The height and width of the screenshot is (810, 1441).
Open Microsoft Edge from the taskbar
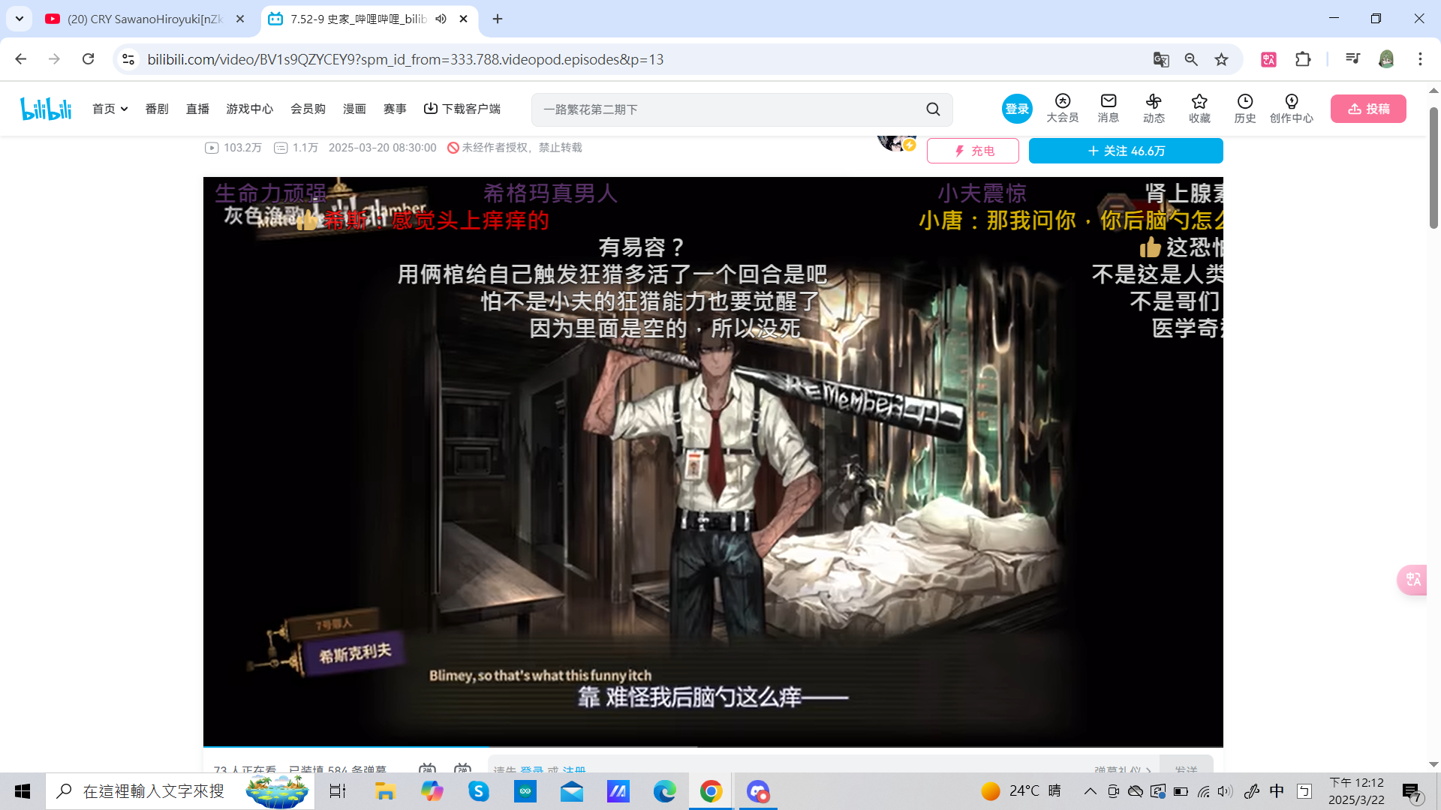(664, 791)
